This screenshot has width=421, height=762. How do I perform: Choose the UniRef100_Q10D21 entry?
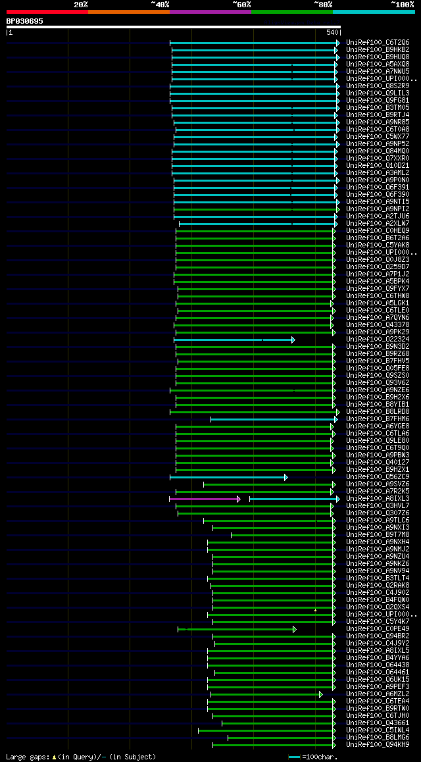coord(378,165)
